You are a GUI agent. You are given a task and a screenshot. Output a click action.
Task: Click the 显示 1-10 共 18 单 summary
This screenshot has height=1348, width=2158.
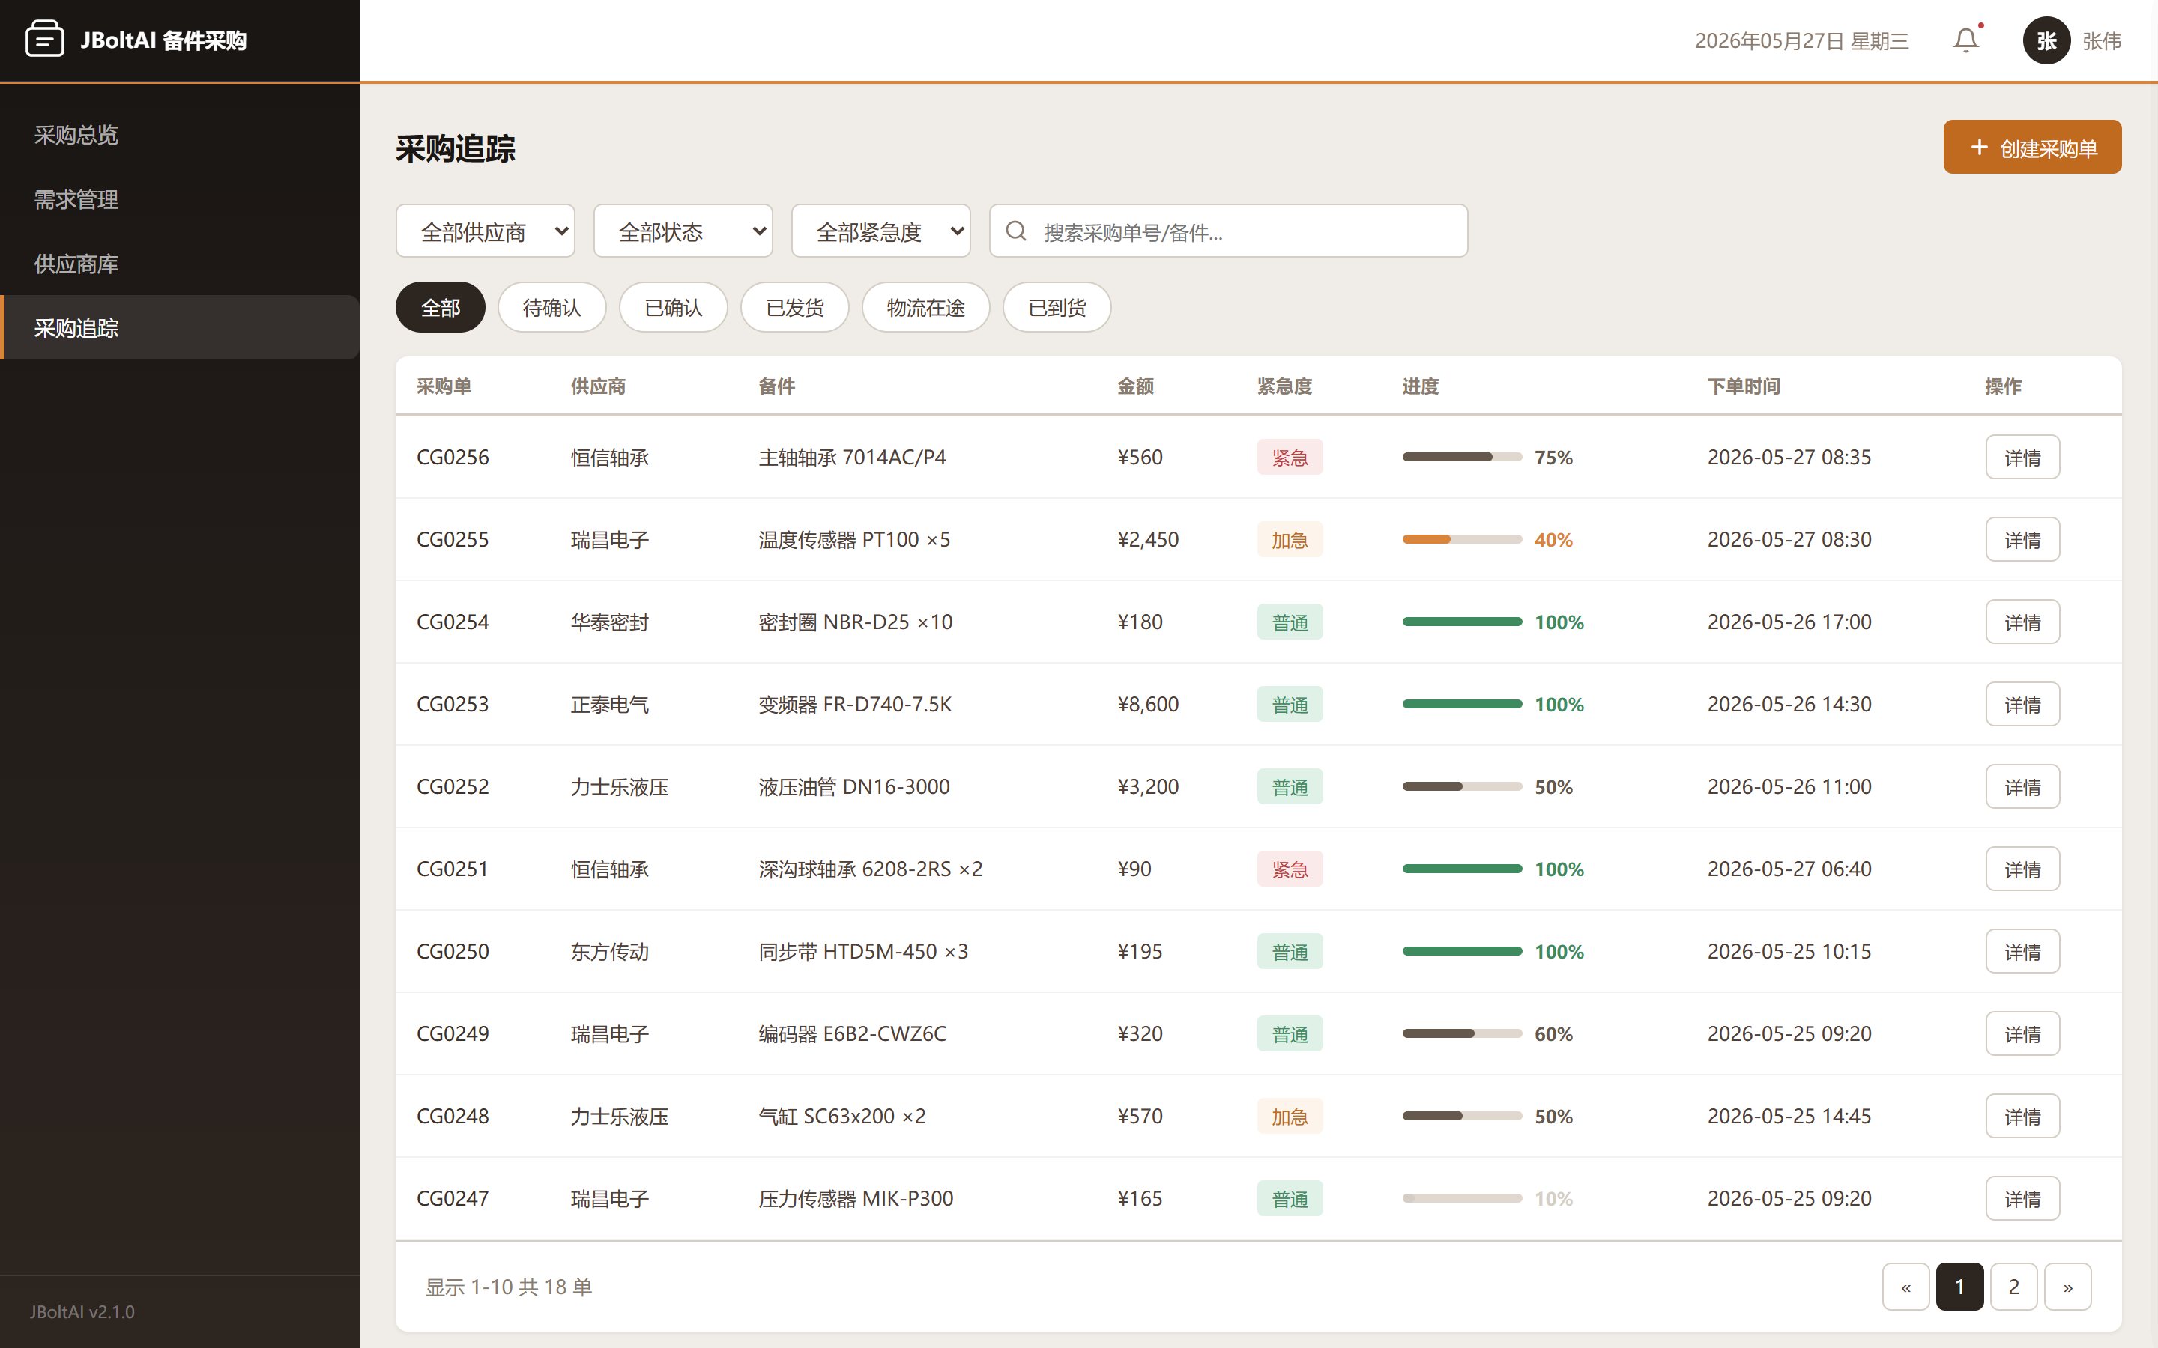(x=508, y=1287)
